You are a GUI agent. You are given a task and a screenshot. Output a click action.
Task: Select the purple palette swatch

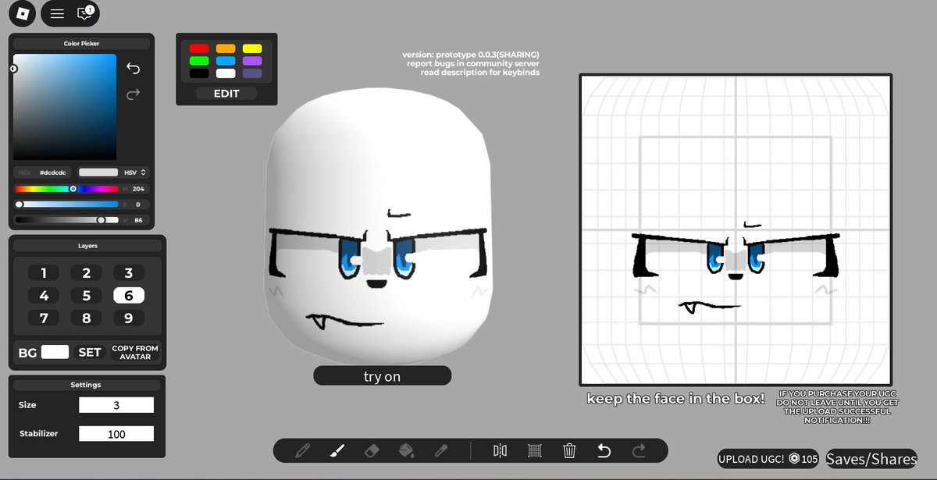pos(251,61)
